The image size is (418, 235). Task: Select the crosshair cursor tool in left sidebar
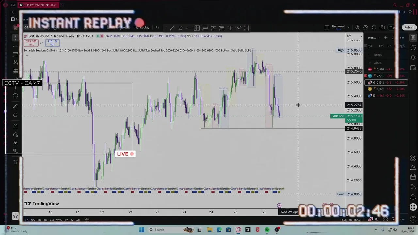point(15,38)
